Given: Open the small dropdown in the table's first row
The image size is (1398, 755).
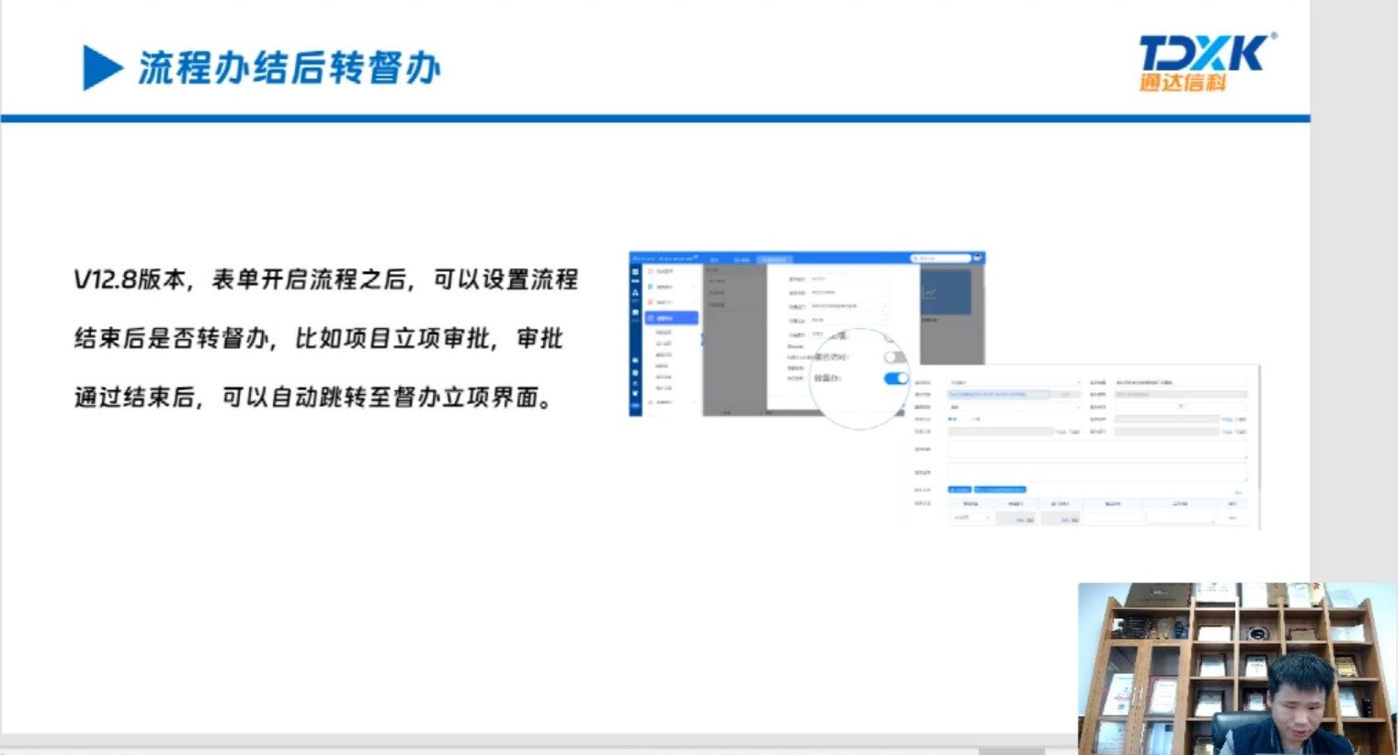Looking at the screenshot, I should tap(971, 518).
